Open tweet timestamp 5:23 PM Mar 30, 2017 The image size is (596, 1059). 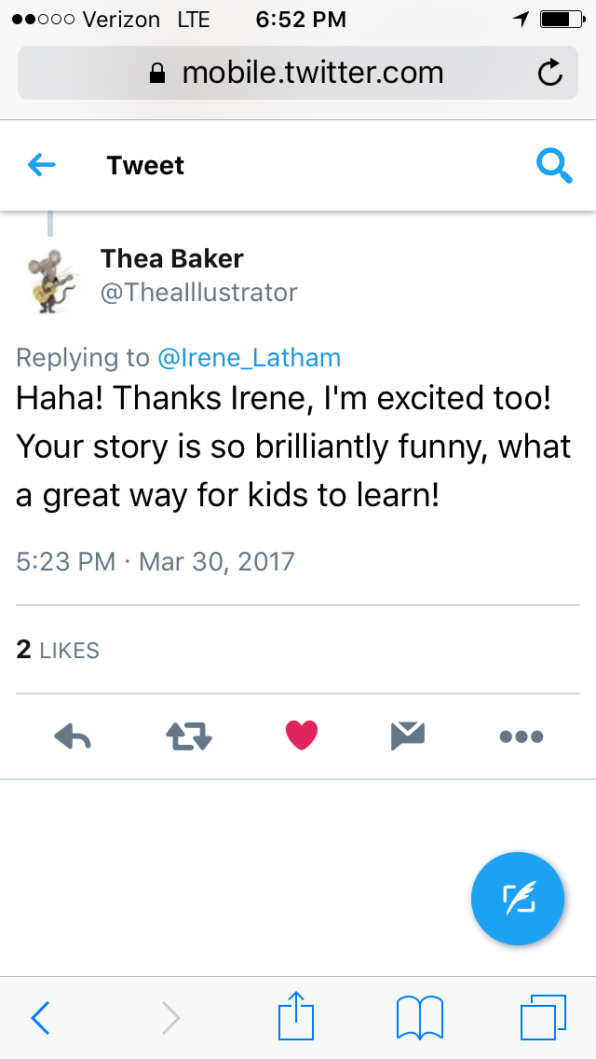click(156, 562)
